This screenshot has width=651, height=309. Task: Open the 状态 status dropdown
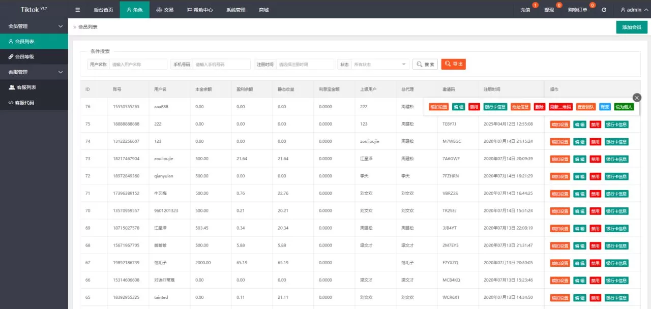point(380,65)
